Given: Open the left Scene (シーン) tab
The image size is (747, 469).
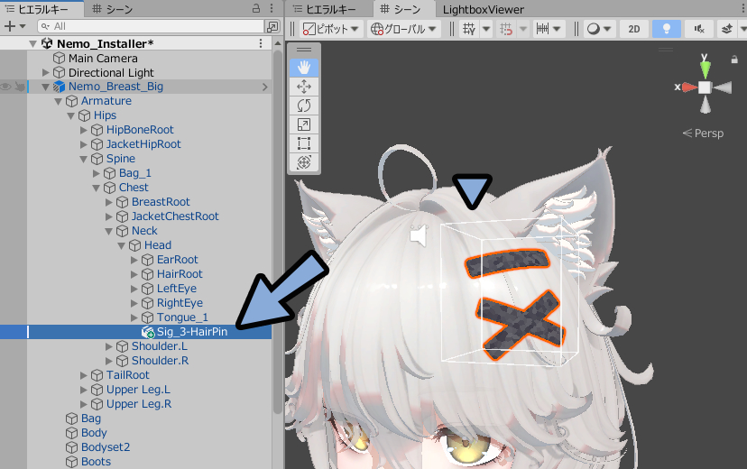Looking at the screenshot, I should pyautogui.click(x=113, y=9).
